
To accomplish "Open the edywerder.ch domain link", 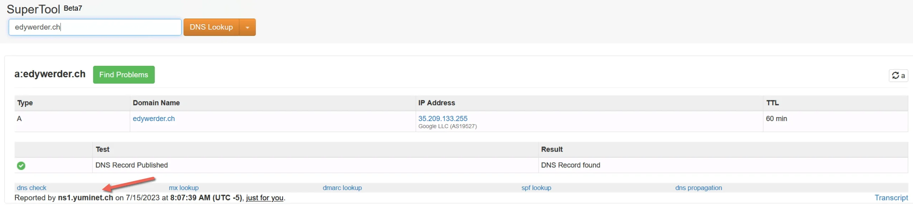I will [x=154, y=119].
